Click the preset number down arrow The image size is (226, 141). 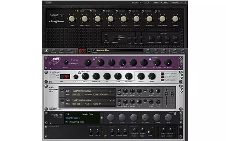pos(89,52)
